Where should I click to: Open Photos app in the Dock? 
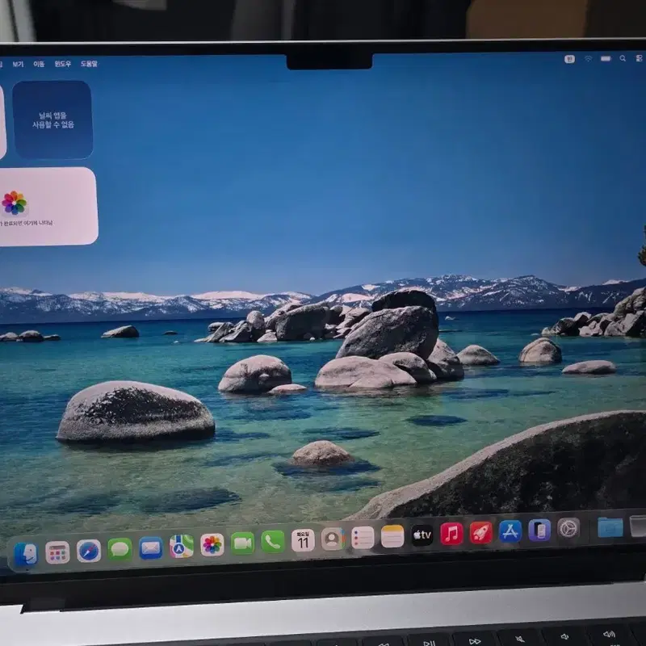tap(212, 544)
